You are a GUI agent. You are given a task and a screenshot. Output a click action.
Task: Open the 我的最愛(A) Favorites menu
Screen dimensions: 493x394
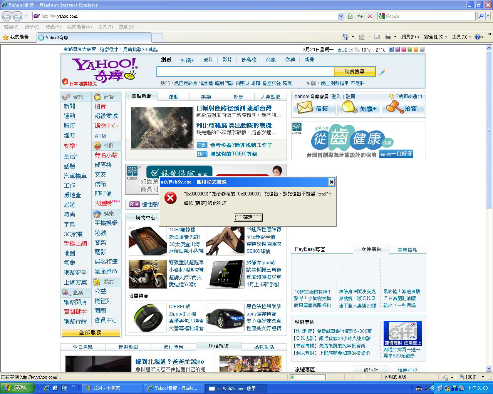click(79, 27)
